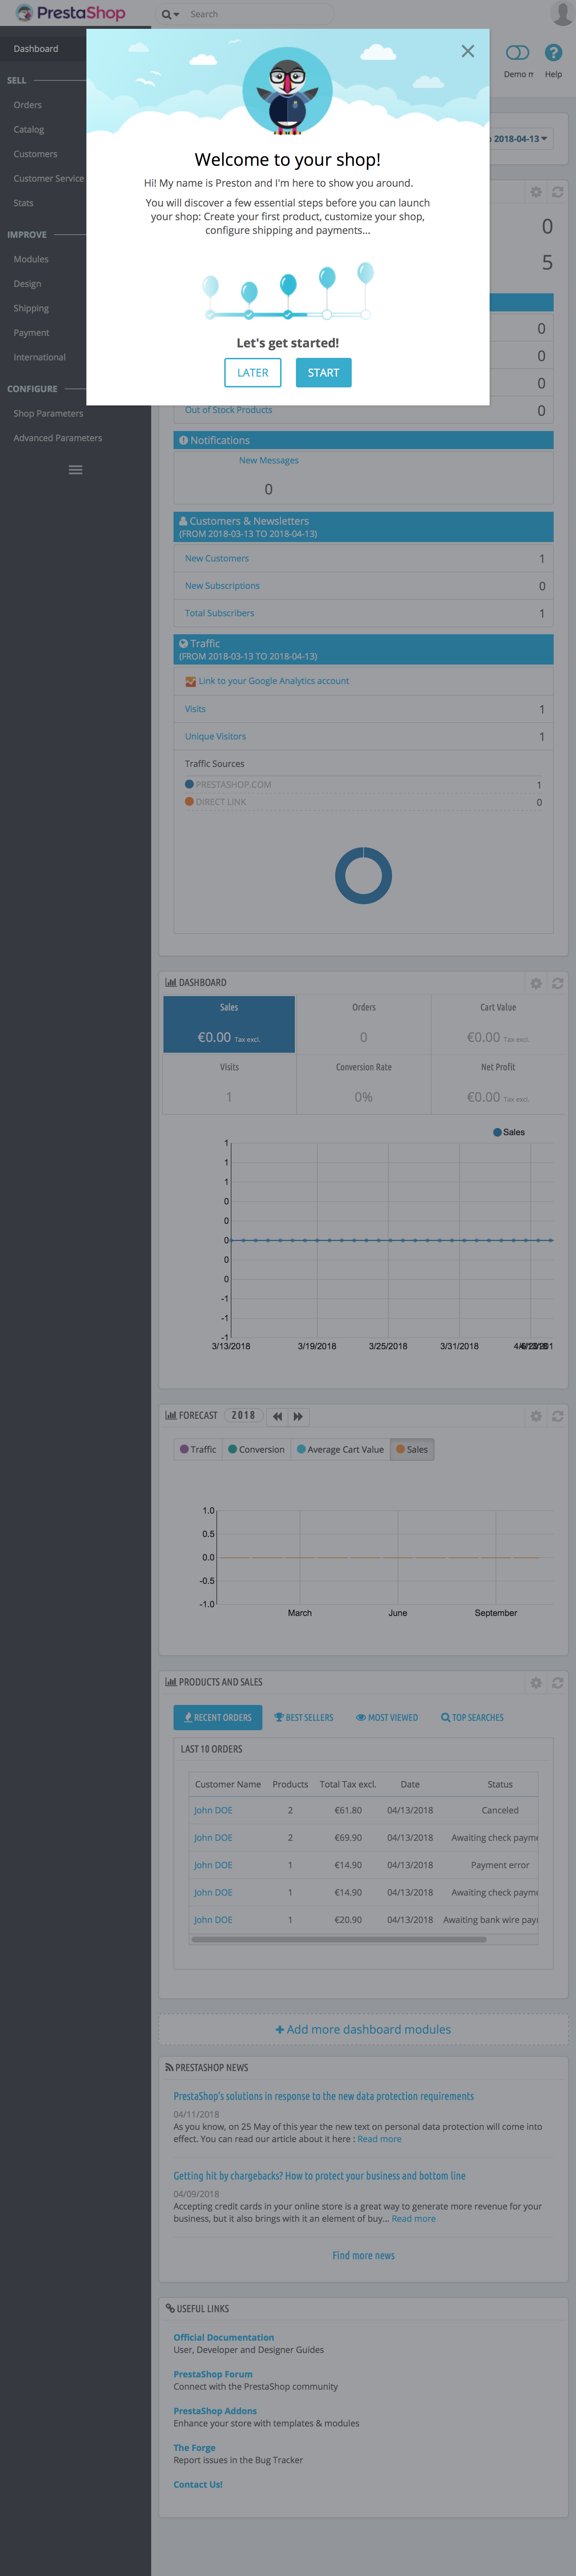Screen dimensions: 576x2576
Task: Open Advanced Parameters in sidebar
Action: 58,438
